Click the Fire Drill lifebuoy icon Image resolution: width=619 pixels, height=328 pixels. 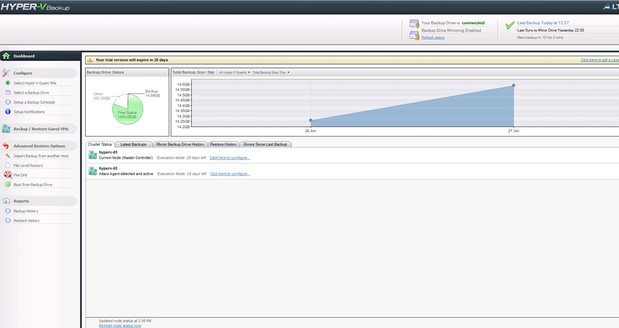point(8,175)
